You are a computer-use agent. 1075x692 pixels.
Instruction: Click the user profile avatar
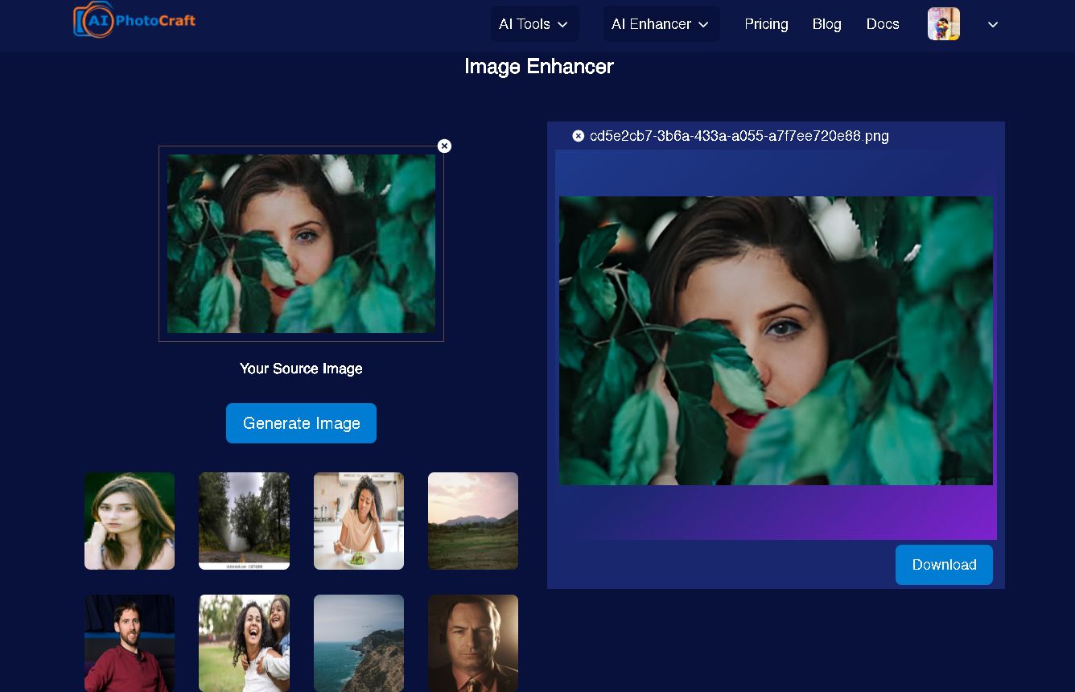[944, 24]
